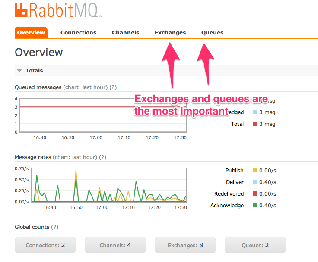Click the RabbitMQ logo
This screenshot has width=318, height=262.
click(x=58, y=10)
